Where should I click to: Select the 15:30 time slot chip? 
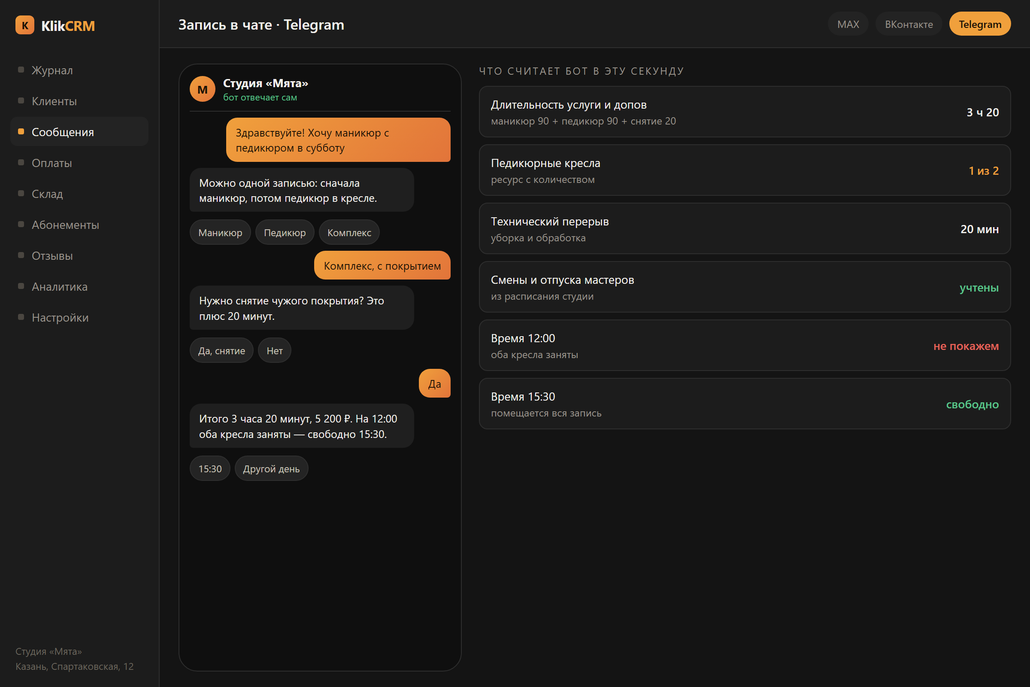pyautogui.click(x=210, y=469)
